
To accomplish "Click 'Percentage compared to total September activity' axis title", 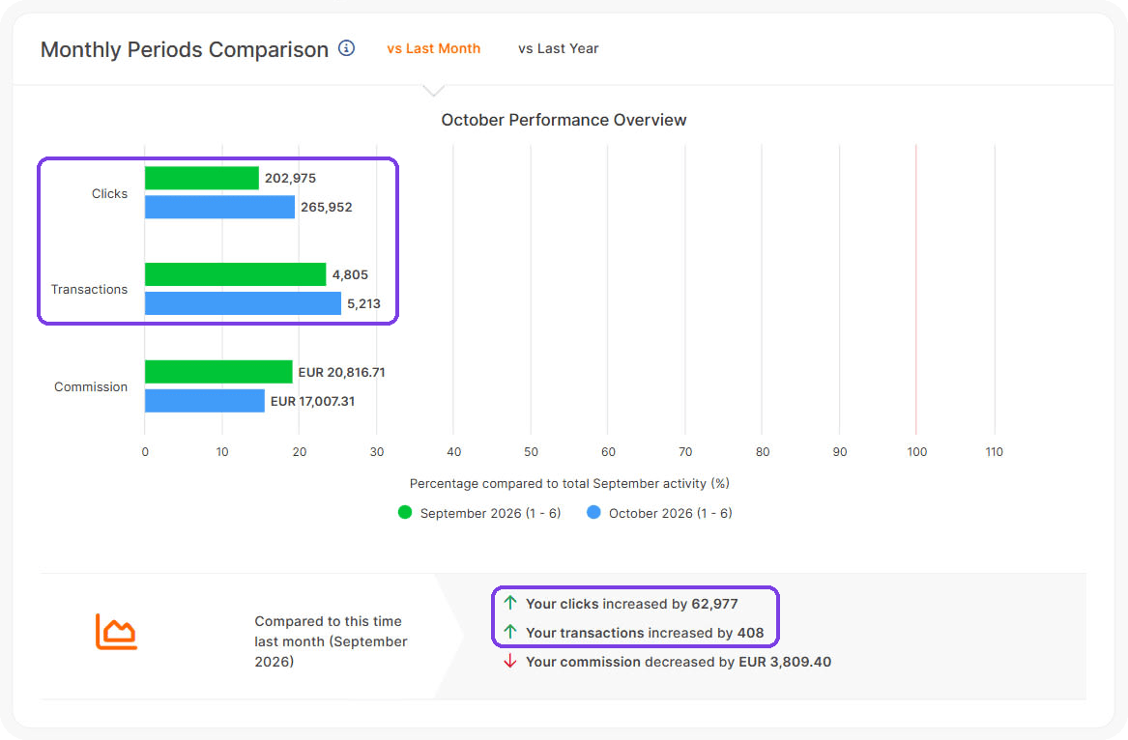I will [x=569, y=483].
